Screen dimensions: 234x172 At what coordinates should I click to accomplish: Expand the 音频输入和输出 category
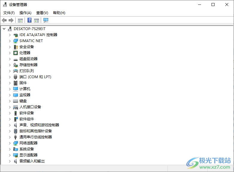10,161
